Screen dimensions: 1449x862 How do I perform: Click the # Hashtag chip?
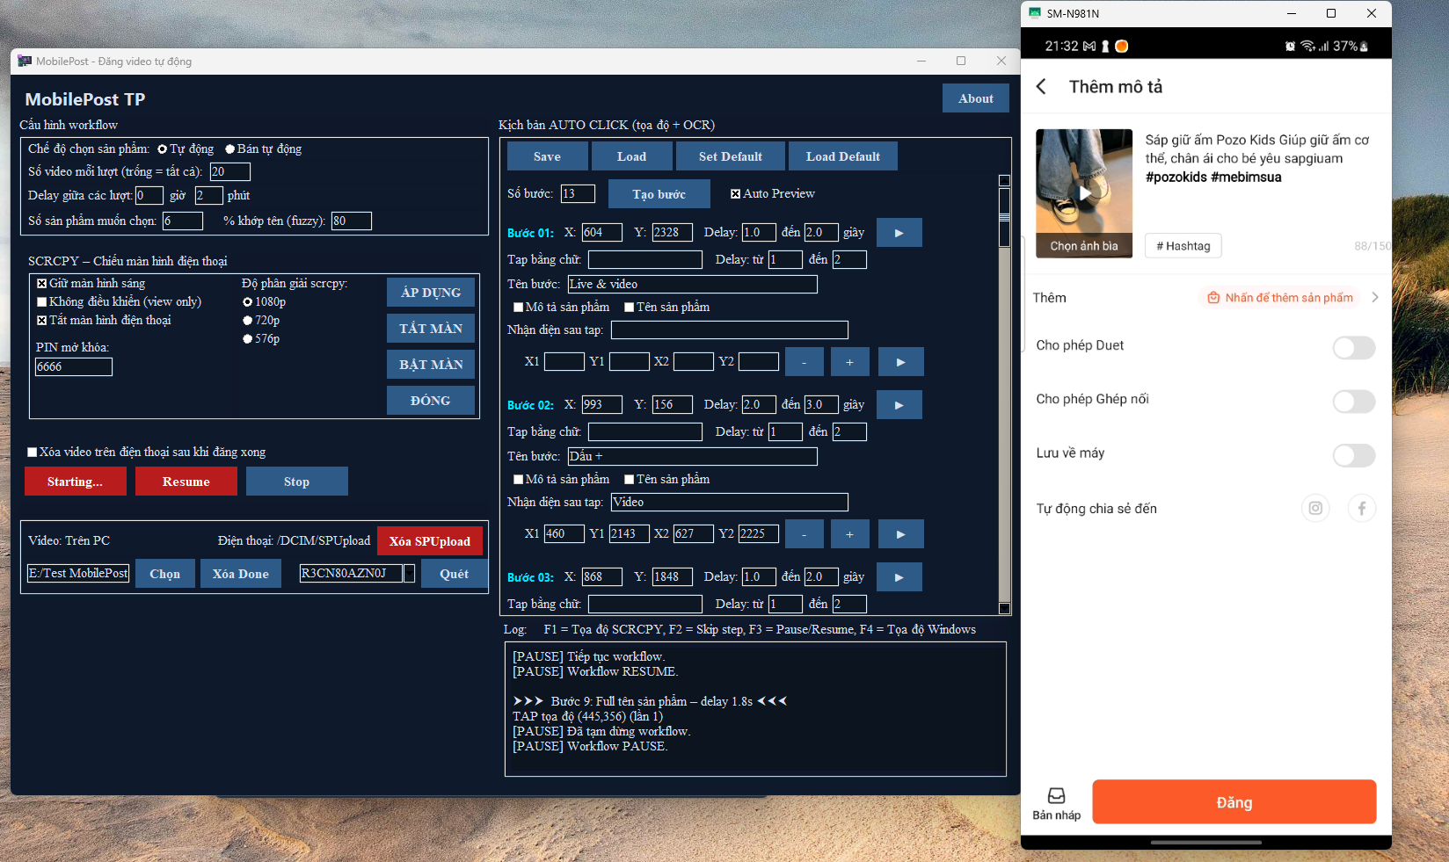point(1183,246)
